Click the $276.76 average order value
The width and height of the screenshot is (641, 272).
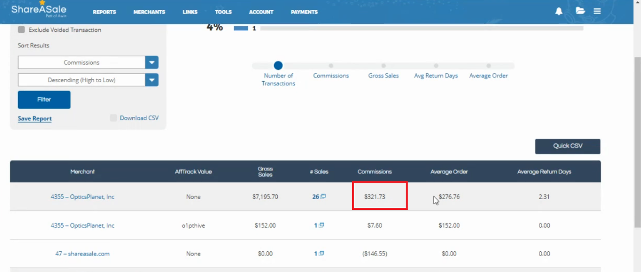click(x=449, y=197)
